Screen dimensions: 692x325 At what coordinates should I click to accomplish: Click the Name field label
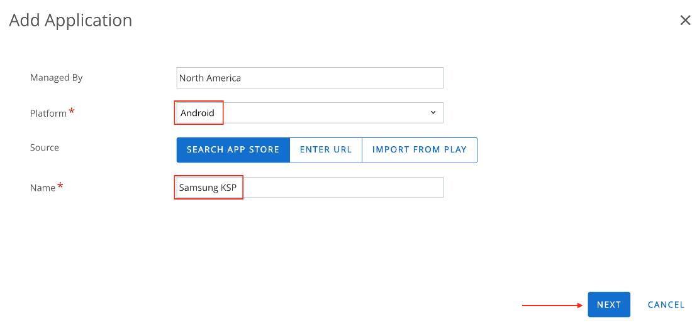coord(43,188)
